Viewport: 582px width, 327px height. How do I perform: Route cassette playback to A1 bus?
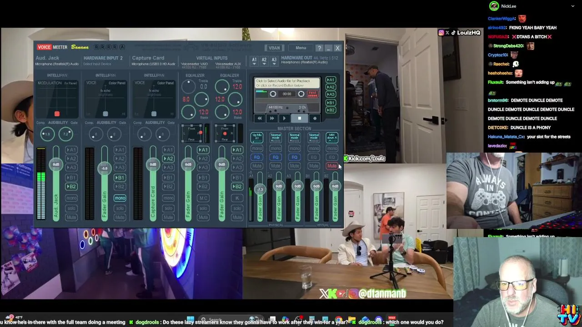click(331, 80)
